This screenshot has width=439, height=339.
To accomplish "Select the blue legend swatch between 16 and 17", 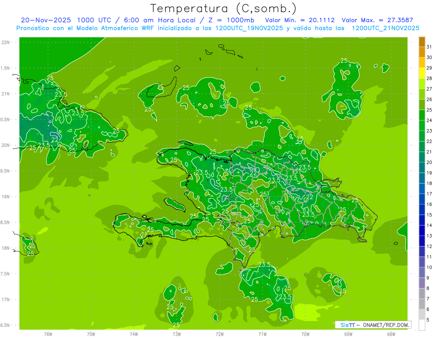I will pyautogui.click(x=422, y=199).
